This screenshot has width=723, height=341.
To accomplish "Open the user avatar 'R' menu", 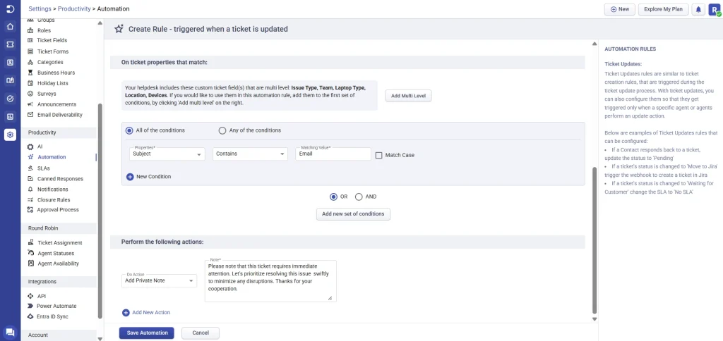I will click(x=715, y=9).
